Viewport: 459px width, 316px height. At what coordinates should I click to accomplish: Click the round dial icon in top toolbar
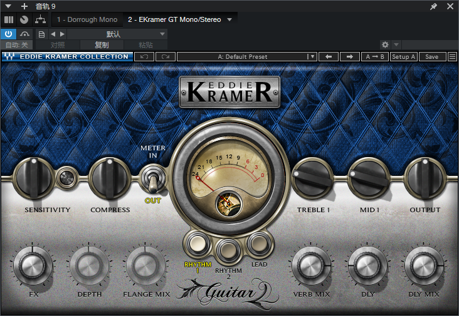24,19
